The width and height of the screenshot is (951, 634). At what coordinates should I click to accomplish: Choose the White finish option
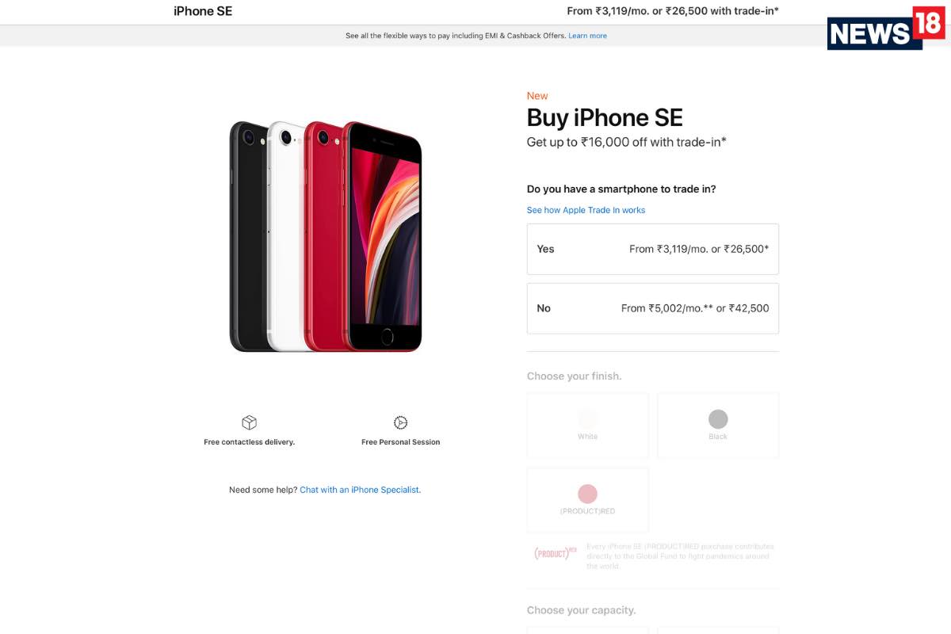point(587,426)
